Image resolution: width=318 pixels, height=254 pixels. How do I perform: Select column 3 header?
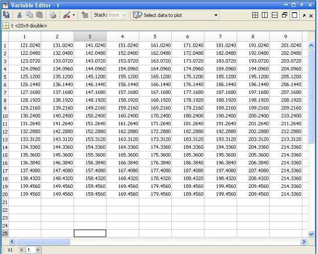tap(90, 37)
